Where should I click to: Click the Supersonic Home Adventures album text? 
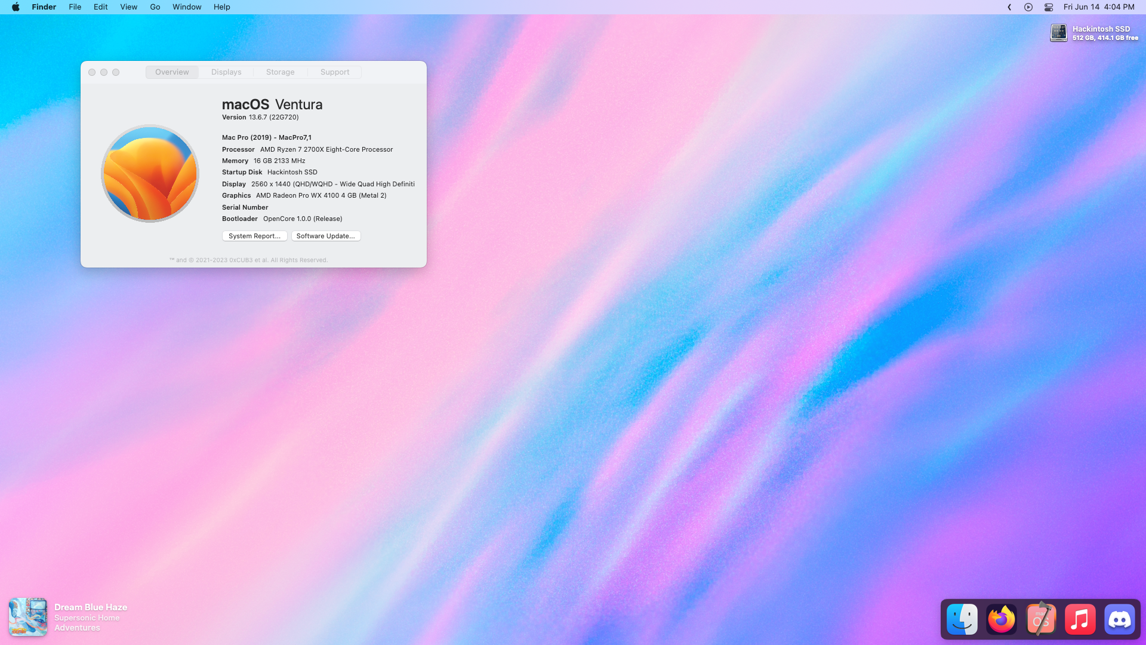pos(87,623)
